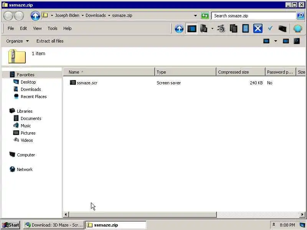Click the ssmaze.scr file icon

coord(73,82)
